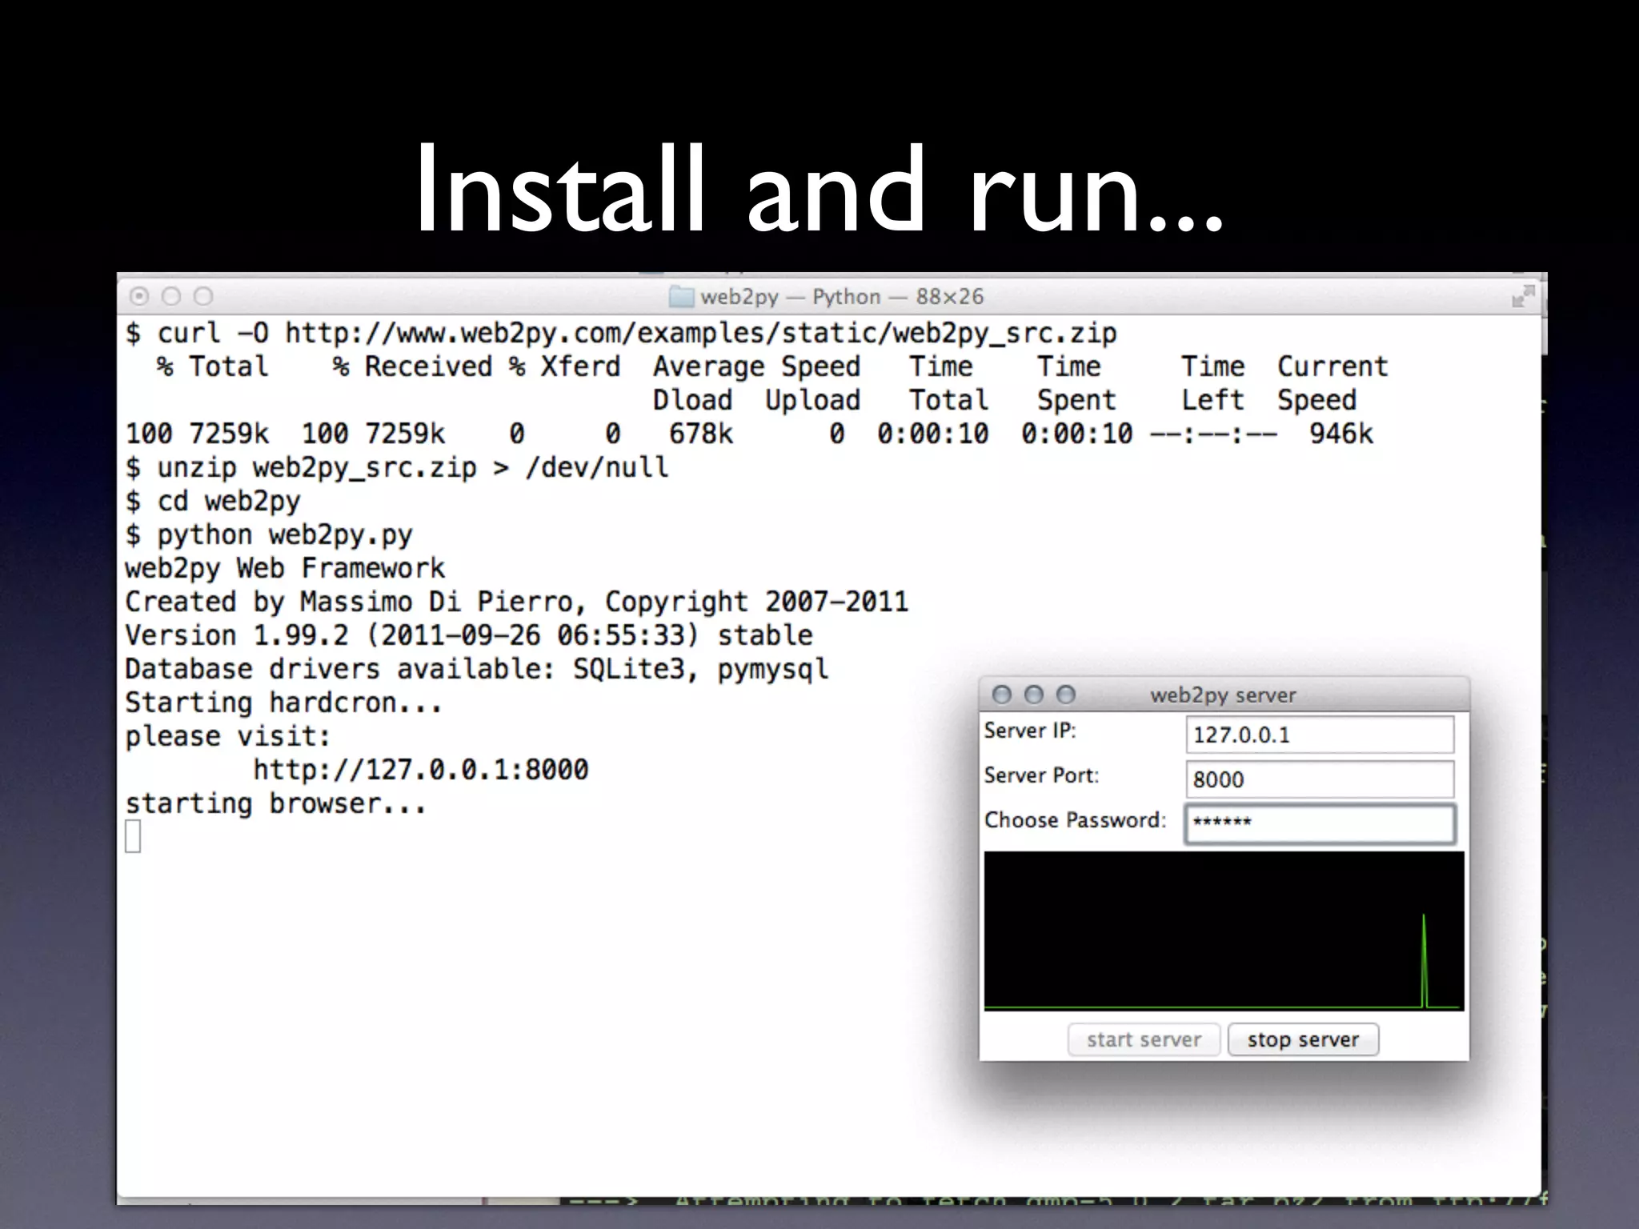Click the 678k download speed value
Screen dimensions: 1639x1229
[701, 434]
